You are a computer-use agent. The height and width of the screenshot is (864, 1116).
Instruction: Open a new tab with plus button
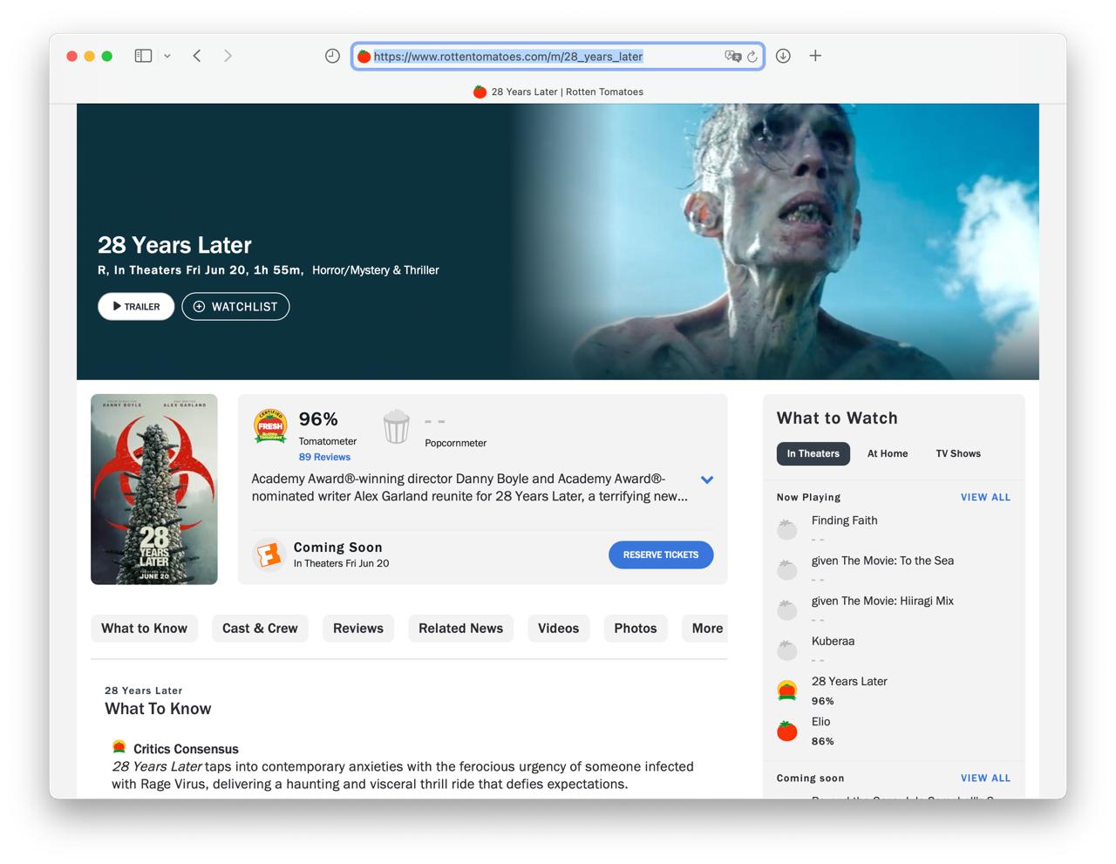point(815,56)
